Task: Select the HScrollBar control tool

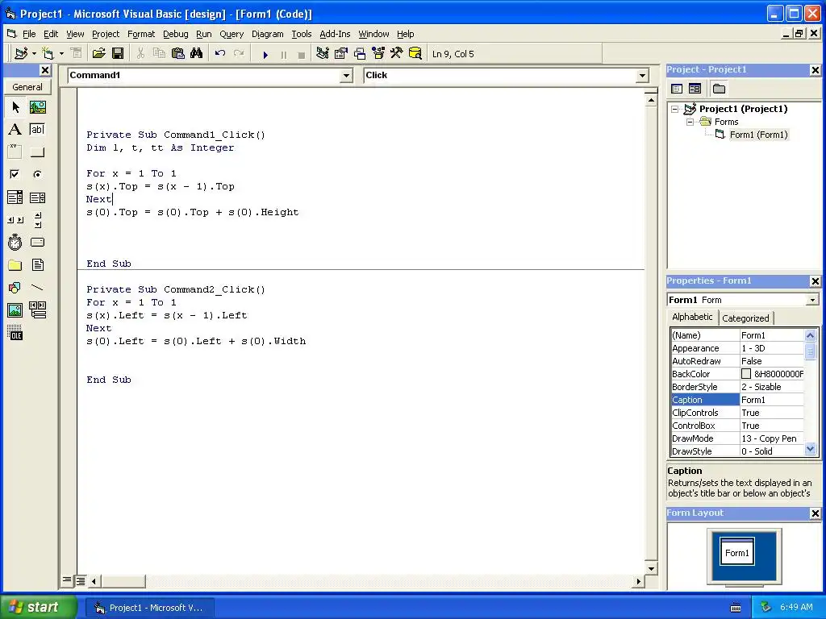Action: 15,220
